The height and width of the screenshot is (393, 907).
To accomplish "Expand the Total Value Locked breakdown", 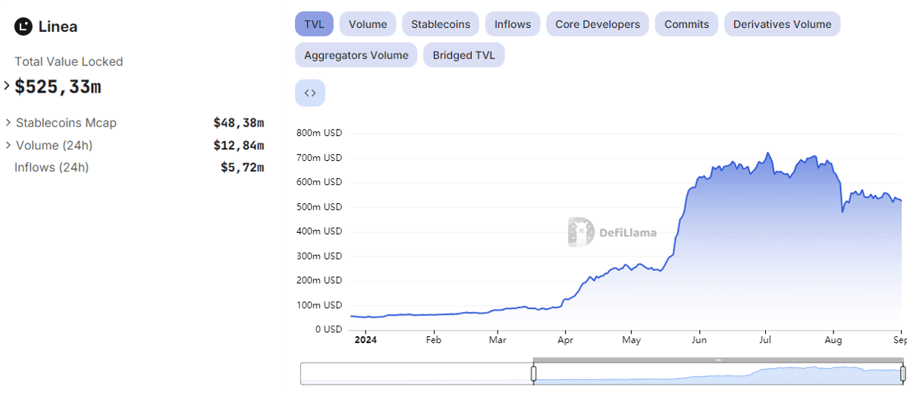I will (x=8, y=86).
